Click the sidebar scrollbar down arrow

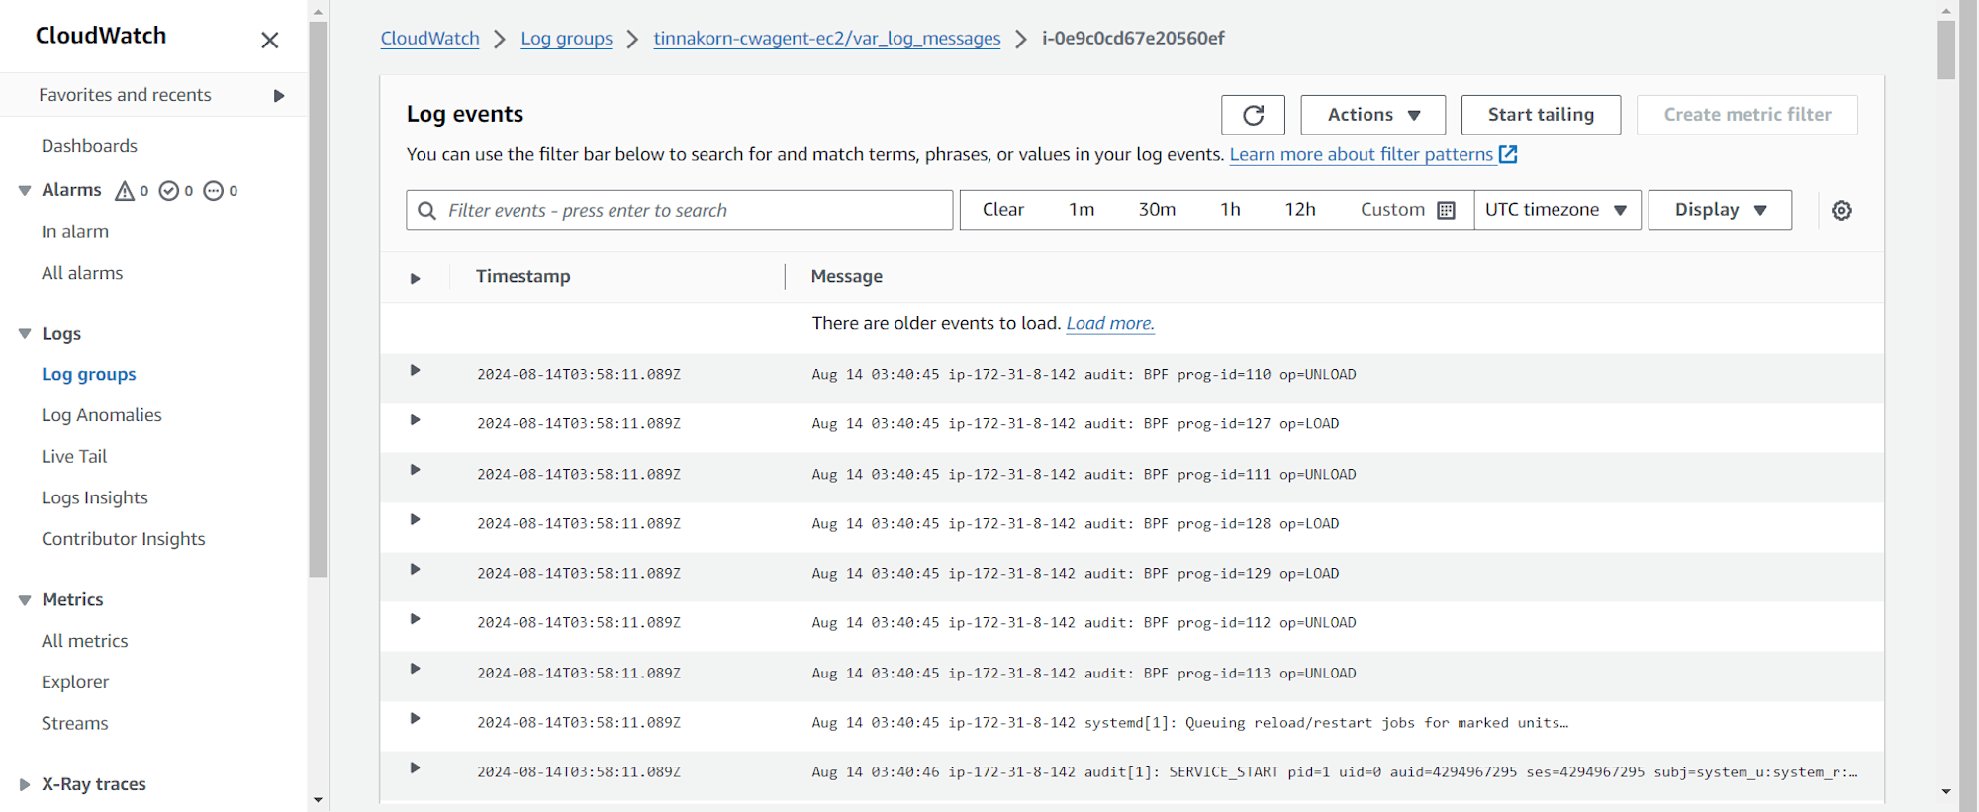318,800
